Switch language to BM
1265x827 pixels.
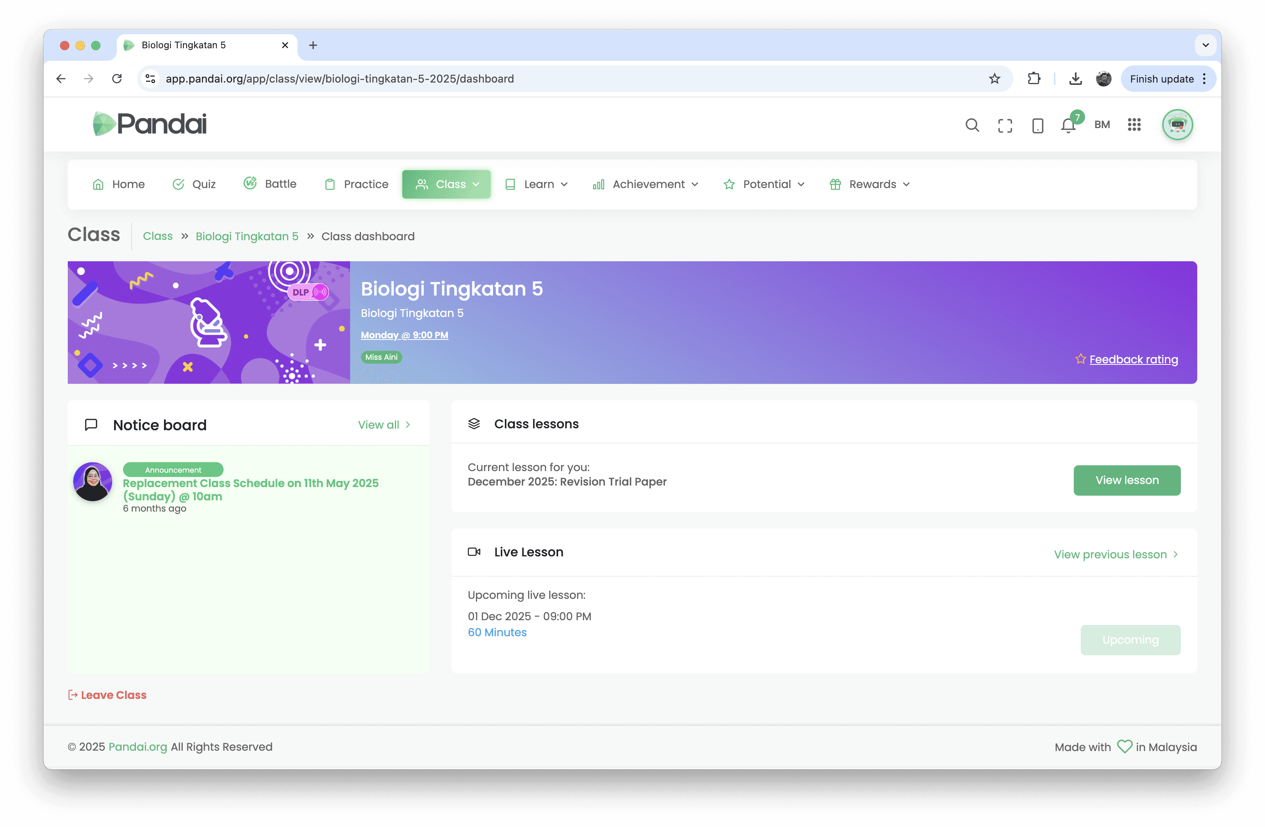pos(1102,125)
